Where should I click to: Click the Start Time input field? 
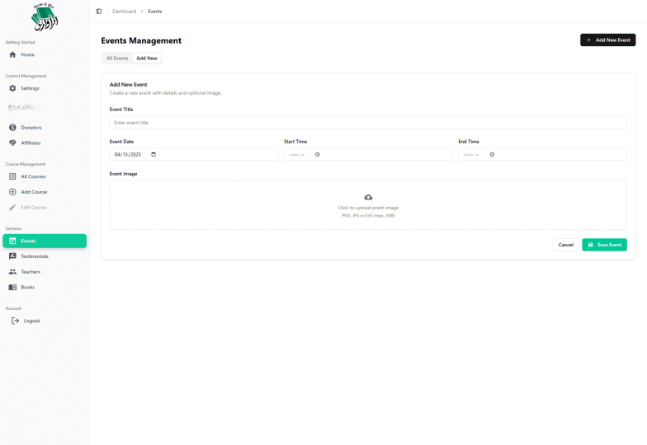tap(368, 155)
